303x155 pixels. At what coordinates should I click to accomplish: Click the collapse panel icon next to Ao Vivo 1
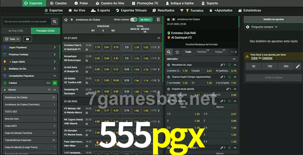click(158, 19)
